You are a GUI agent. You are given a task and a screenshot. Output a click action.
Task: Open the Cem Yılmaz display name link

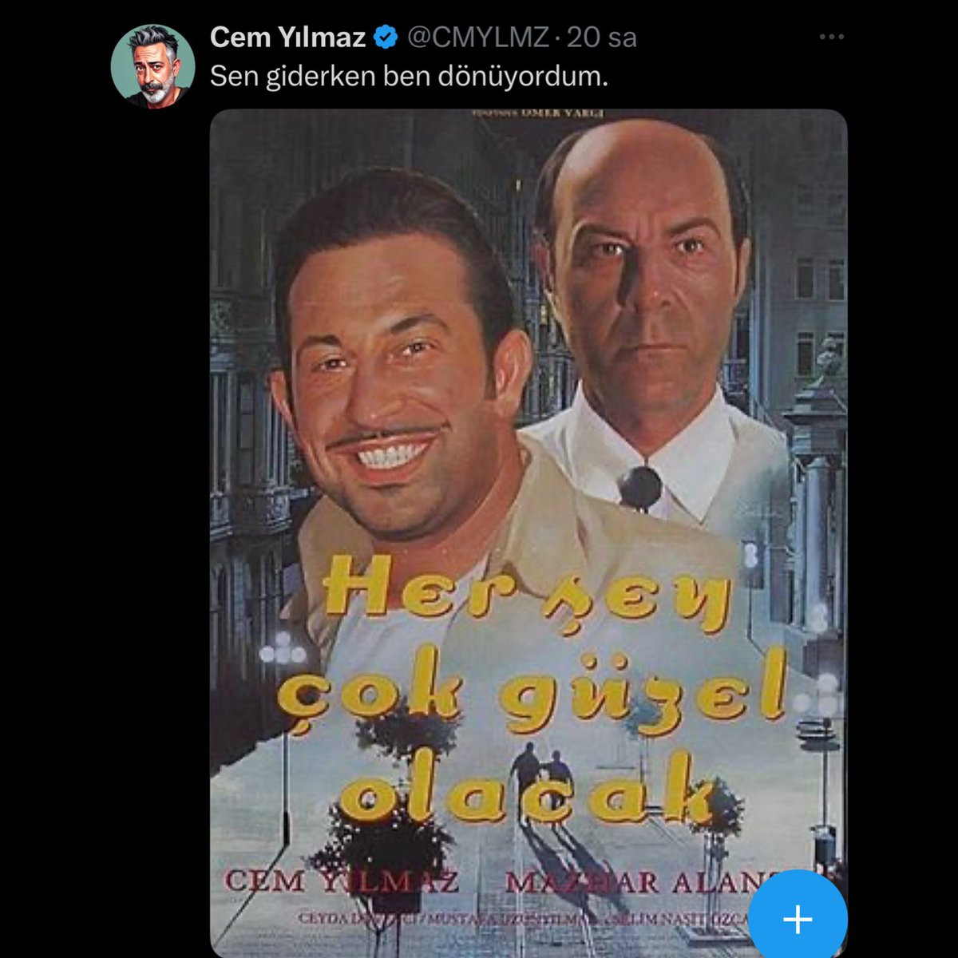(288, 37)
